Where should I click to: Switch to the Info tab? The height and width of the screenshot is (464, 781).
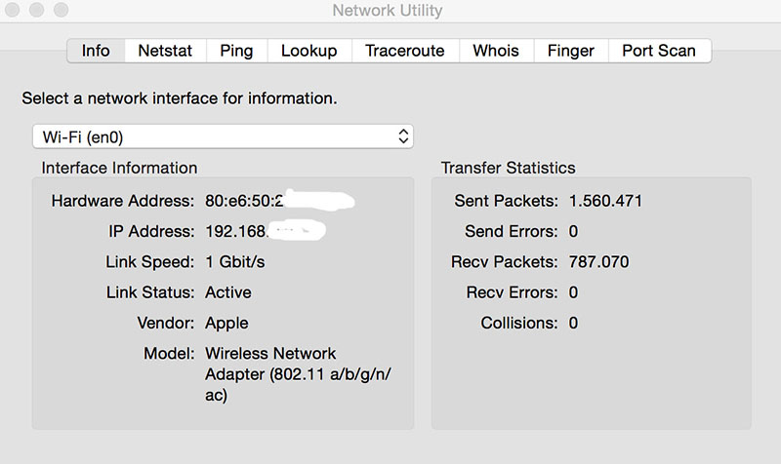(x=96, y=51)
